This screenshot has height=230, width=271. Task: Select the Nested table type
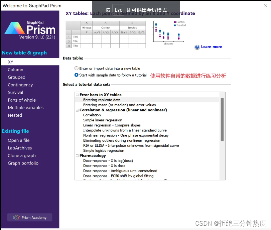pyautogui.click(x=15, y=115)
